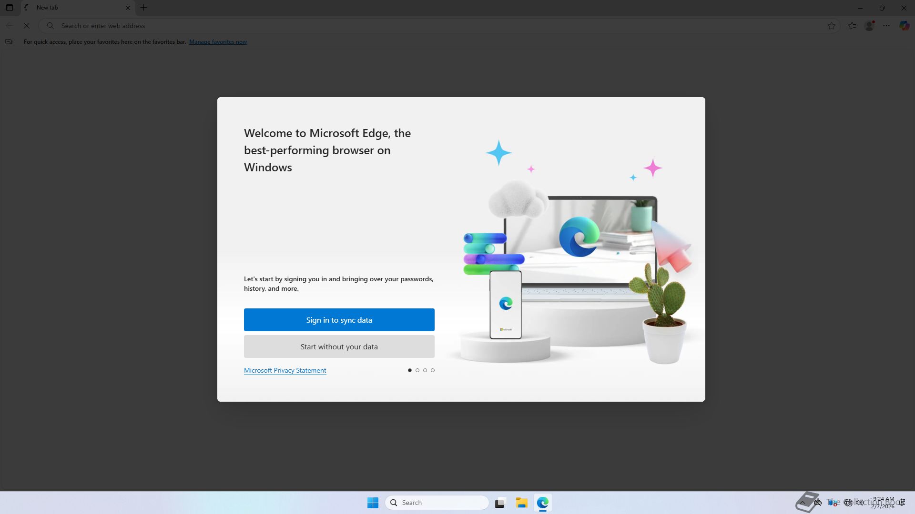Expand the hidden system tray icons chevron
915x514 pixels.
[803, 503]
